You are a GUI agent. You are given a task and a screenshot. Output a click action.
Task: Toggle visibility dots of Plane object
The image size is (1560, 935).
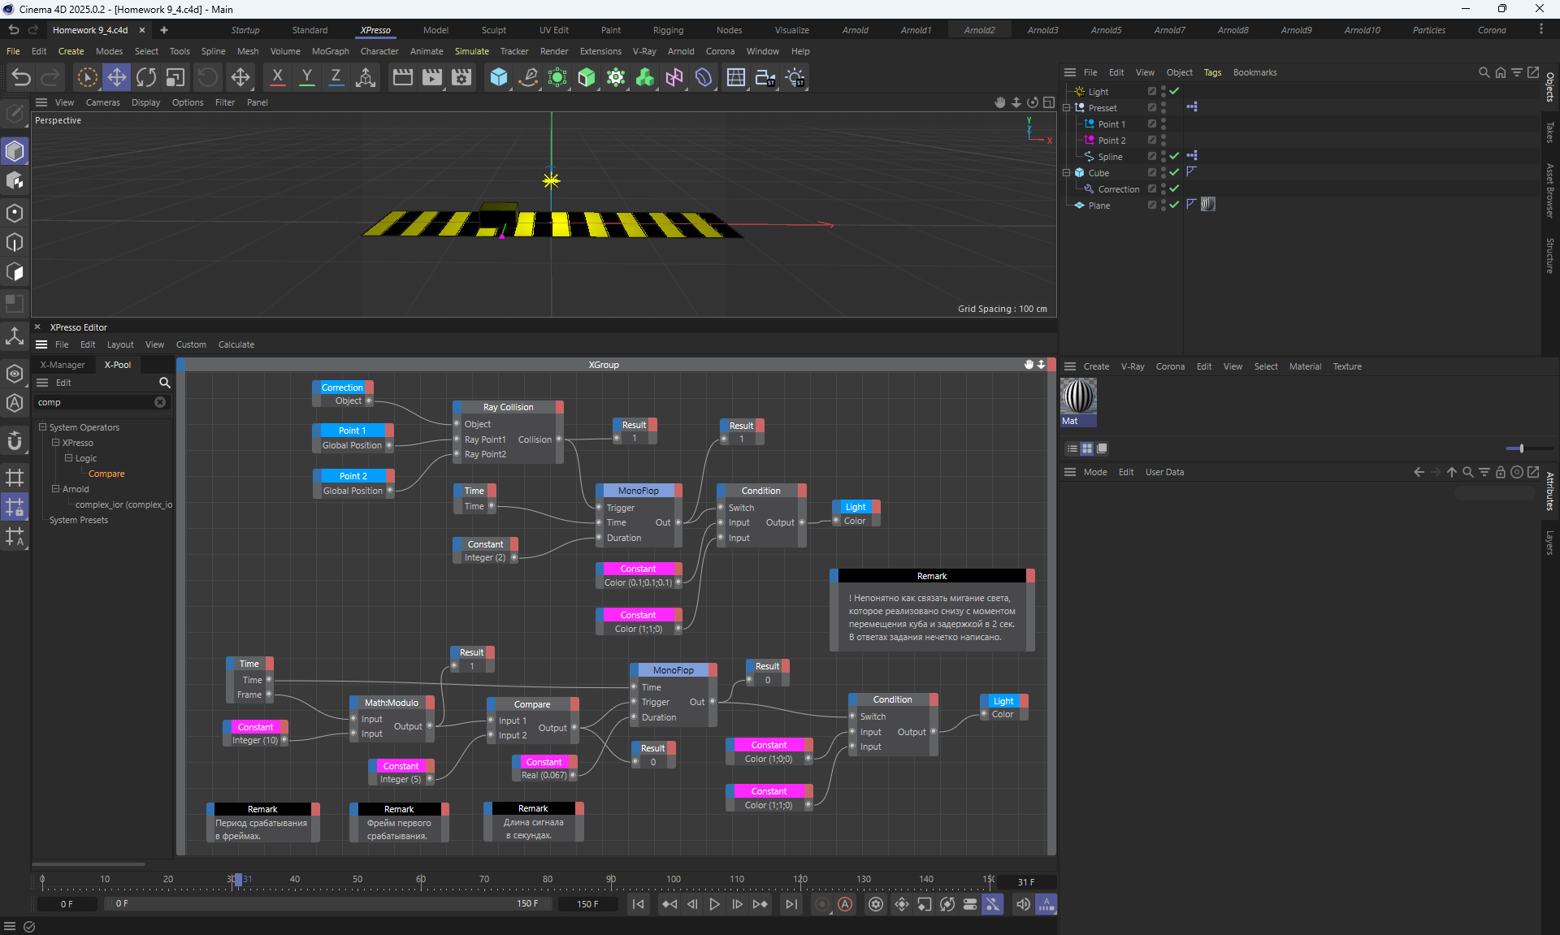click(1163, 205)
